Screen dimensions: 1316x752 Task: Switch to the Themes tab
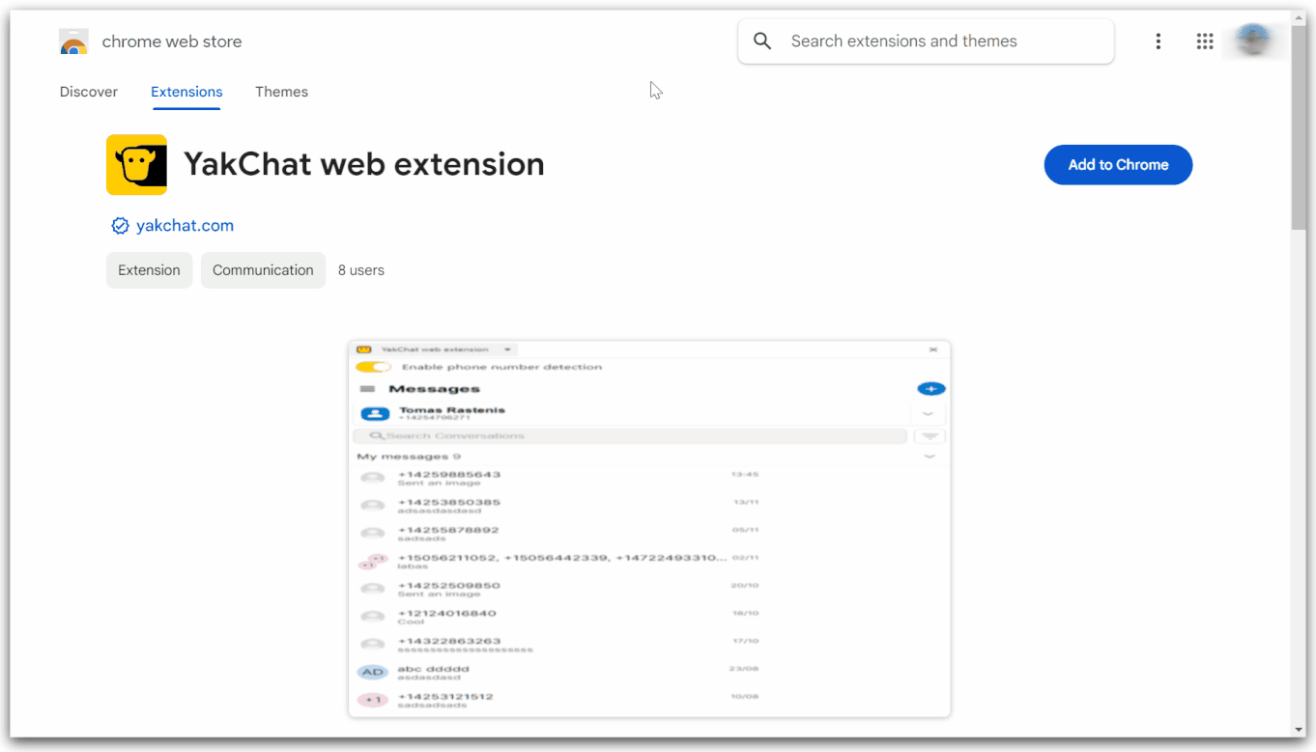281,92
